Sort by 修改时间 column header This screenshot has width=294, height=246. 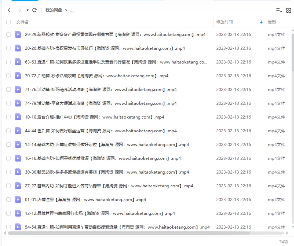(x=224, y=22)
